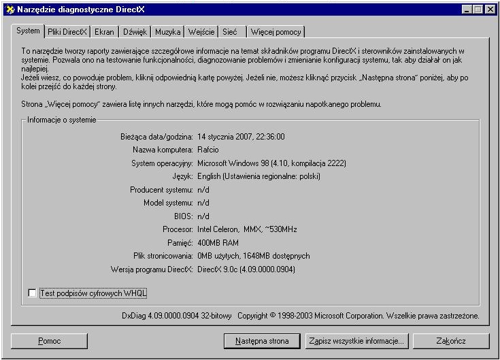Click the Zakończ button
The height and width of the screenshot is (360, 500).
coord(451,341)
